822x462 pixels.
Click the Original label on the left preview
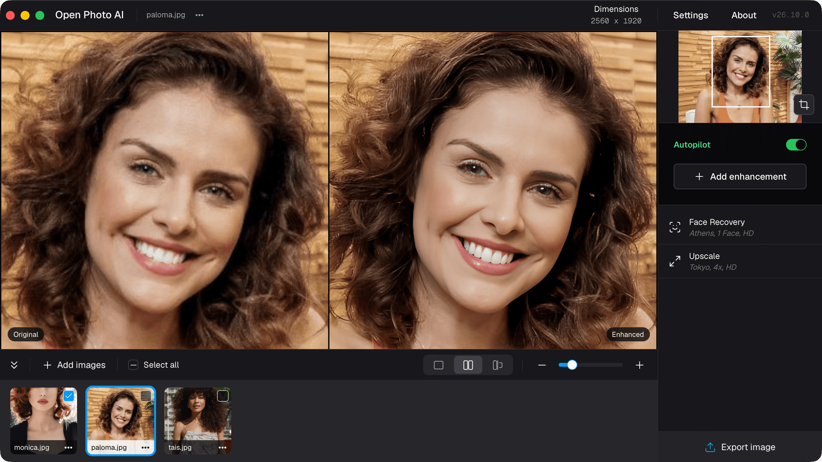[x=26, y=334]
